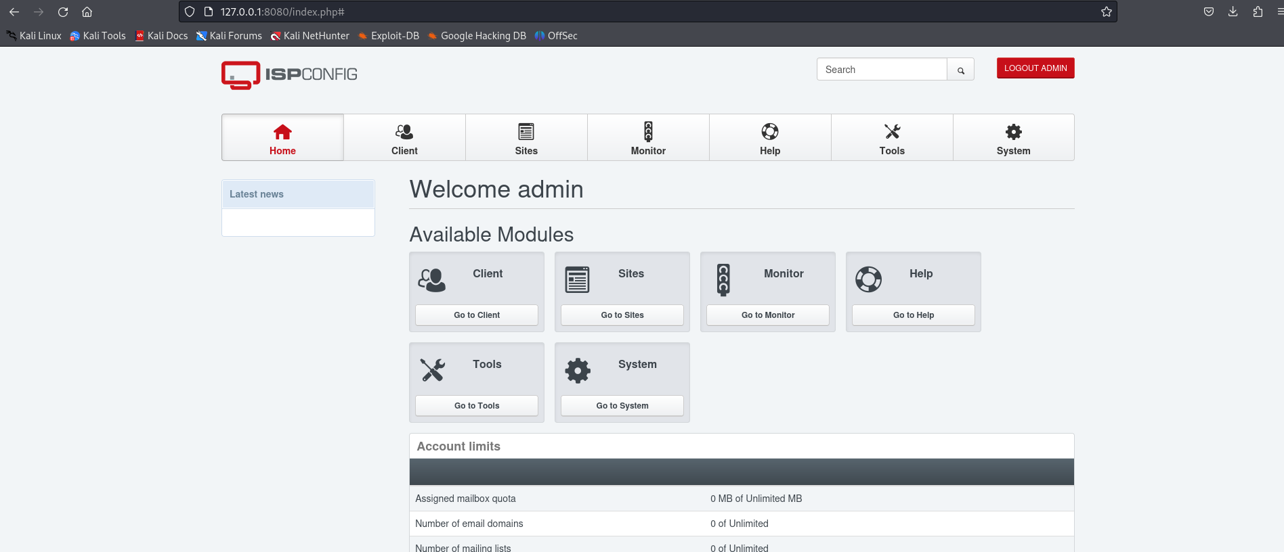Screen dimensions: 1284x552
Task: Click the Tools module wrench icon
Action: point(432,370)
